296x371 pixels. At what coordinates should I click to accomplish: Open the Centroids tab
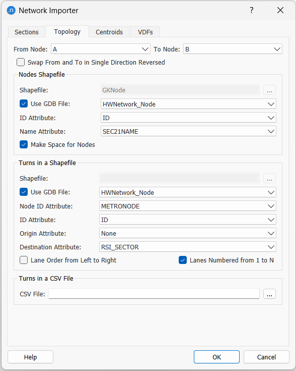click(109, 32)
